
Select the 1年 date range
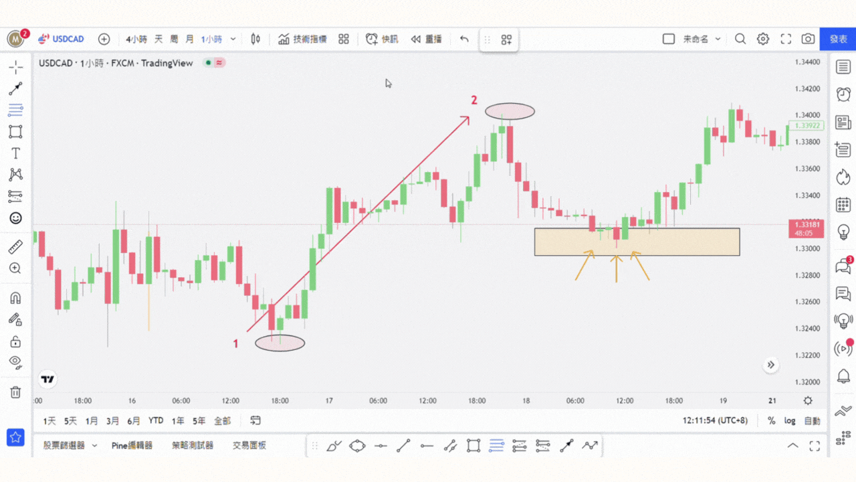(x=178, y=421)
